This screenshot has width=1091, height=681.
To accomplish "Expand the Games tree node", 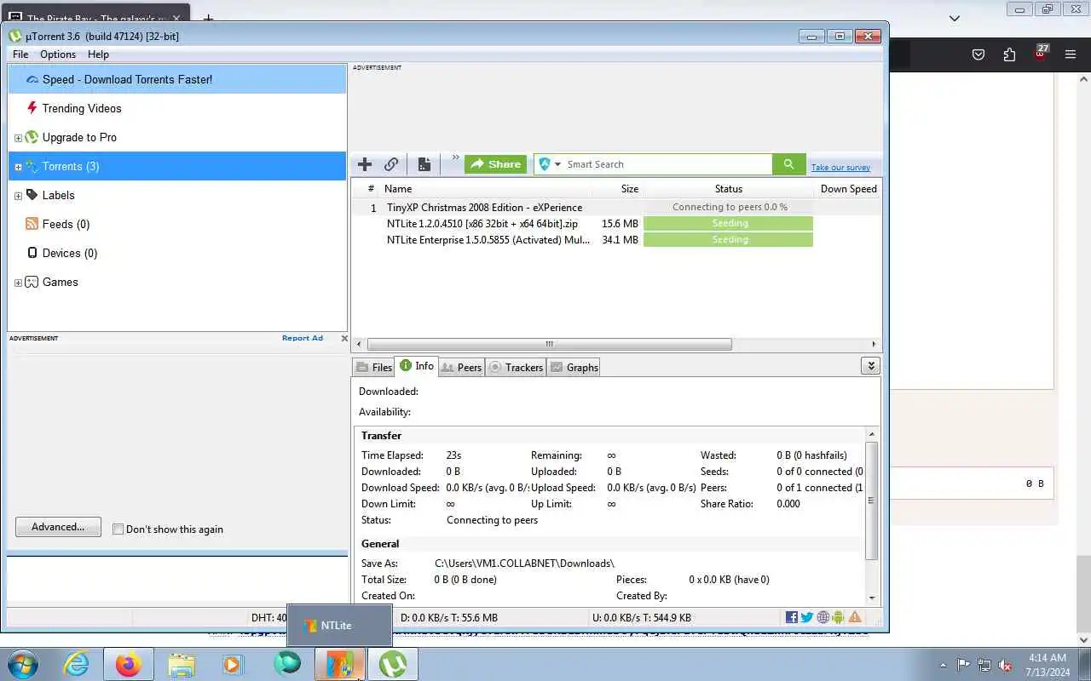I will pos(18,283).
